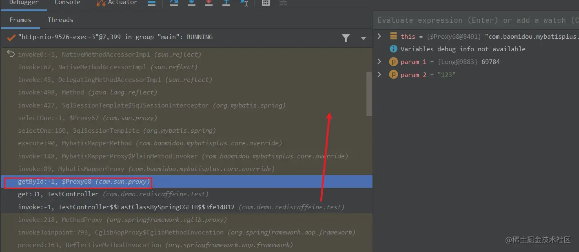Viewport: 579px width, 252px height.
Task: Switch to the Debugger tab
Action: tap(23, 2)
